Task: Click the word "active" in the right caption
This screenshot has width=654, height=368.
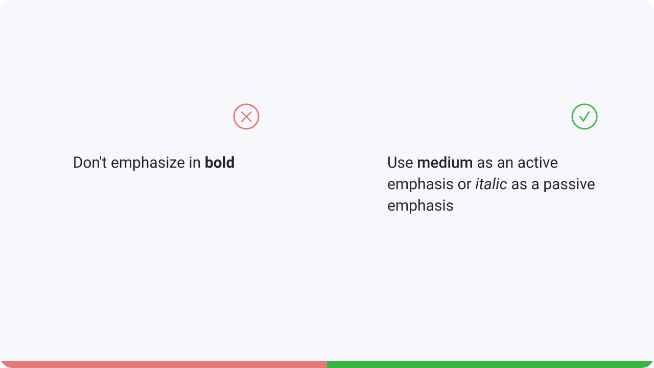Action: point(538,163)
